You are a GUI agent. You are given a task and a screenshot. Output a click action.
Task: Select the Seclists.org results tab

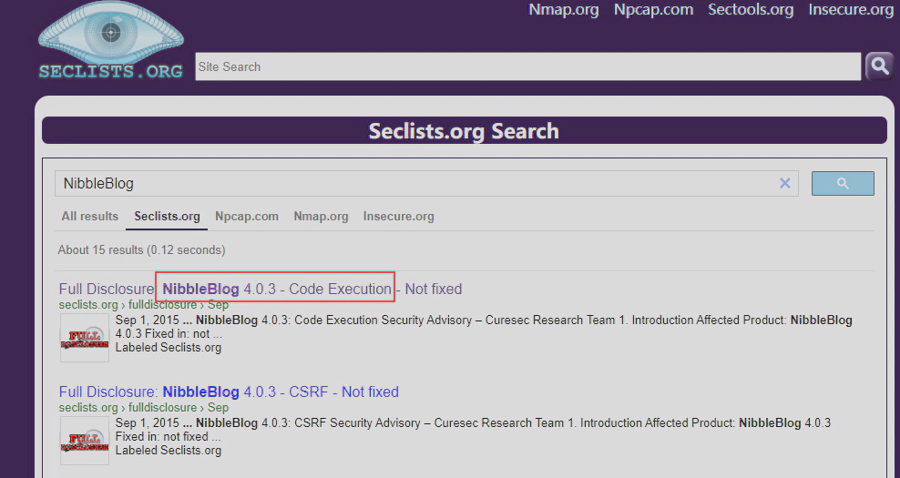(167, 217)
